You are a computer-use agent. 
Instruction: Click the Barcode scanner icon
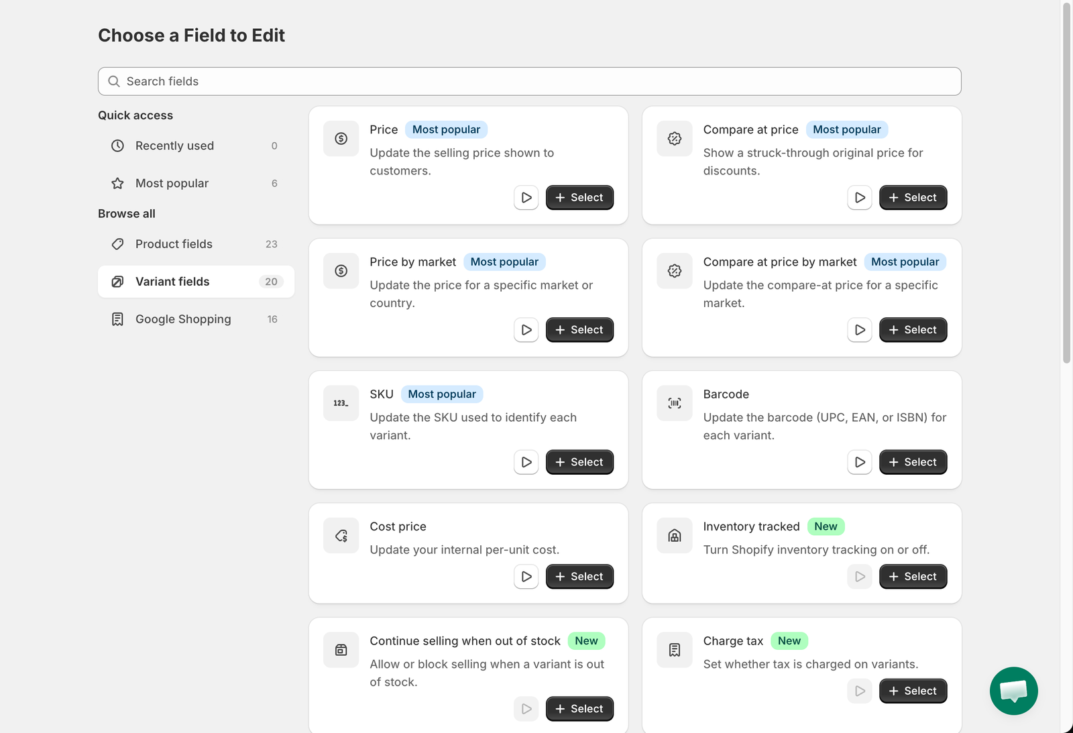[x=675, y=403]
